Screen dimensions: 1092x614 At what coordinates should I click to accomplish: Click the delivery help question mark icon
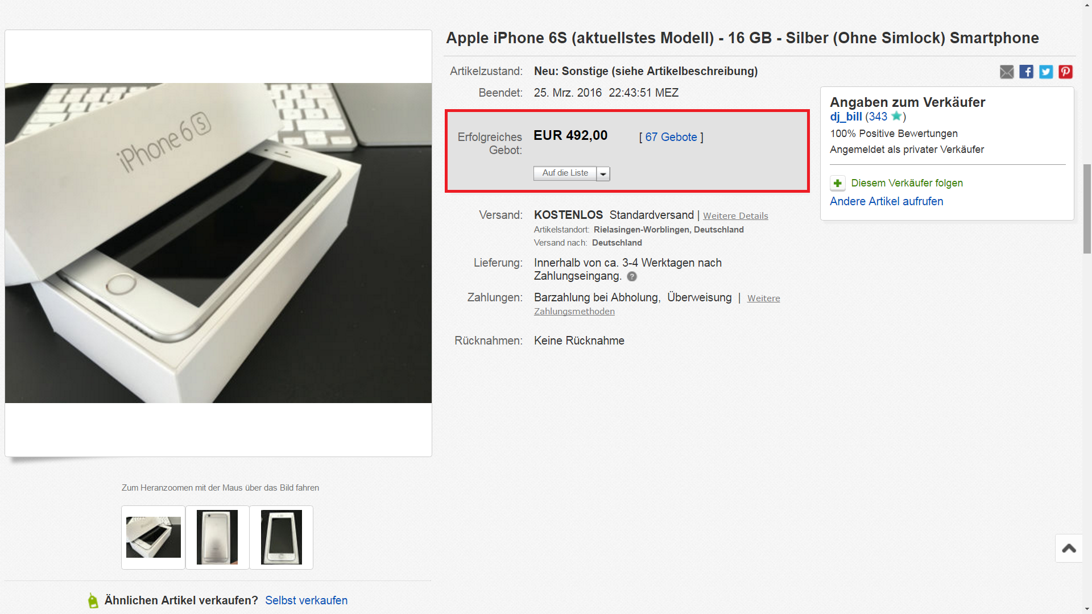632,276
